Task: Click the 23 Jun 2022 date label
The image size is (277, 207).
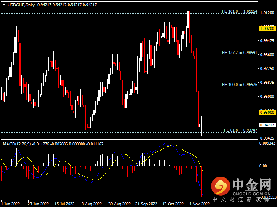Action: click(38, 204)
